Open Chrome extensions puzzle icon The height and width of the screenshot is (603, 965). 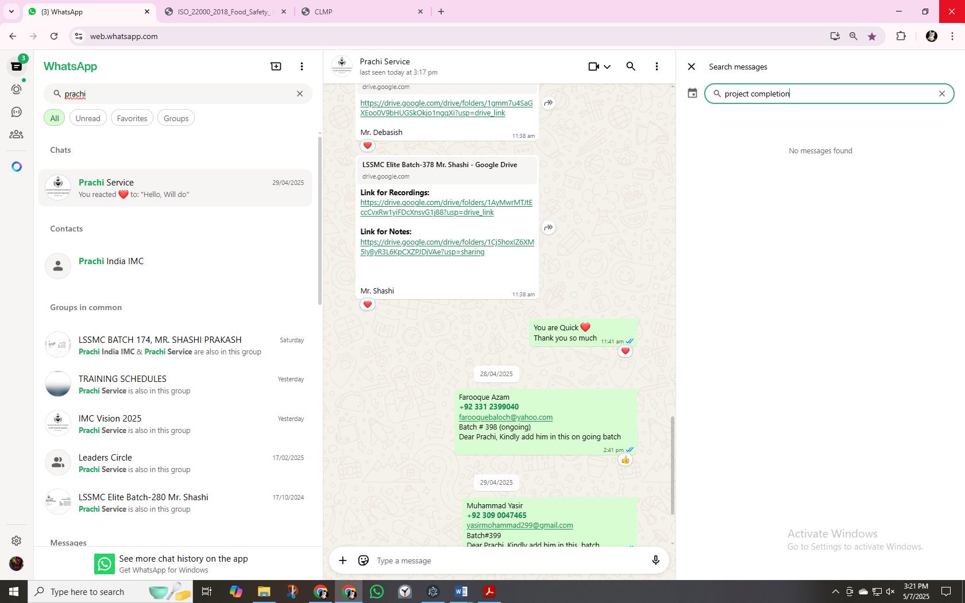[x=901, y=36]
